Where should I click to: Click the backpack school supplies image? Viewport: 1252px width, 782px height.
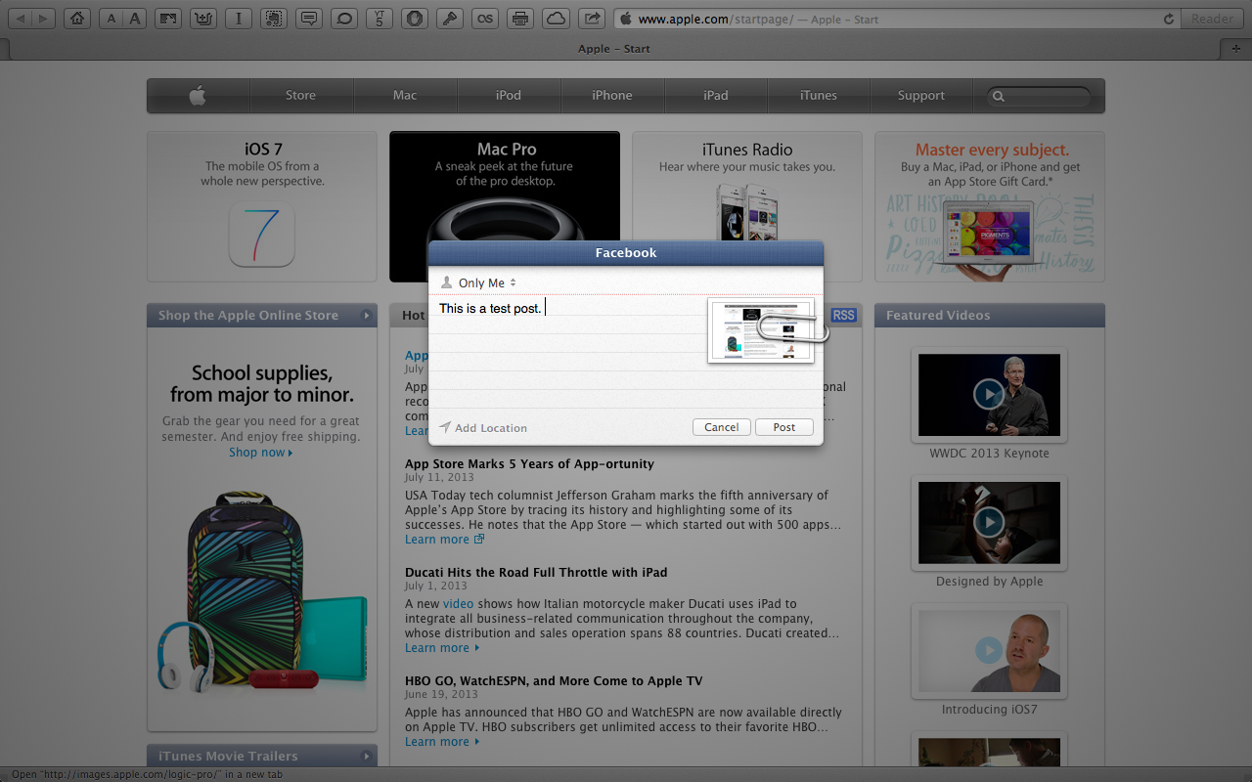[261, 594]
